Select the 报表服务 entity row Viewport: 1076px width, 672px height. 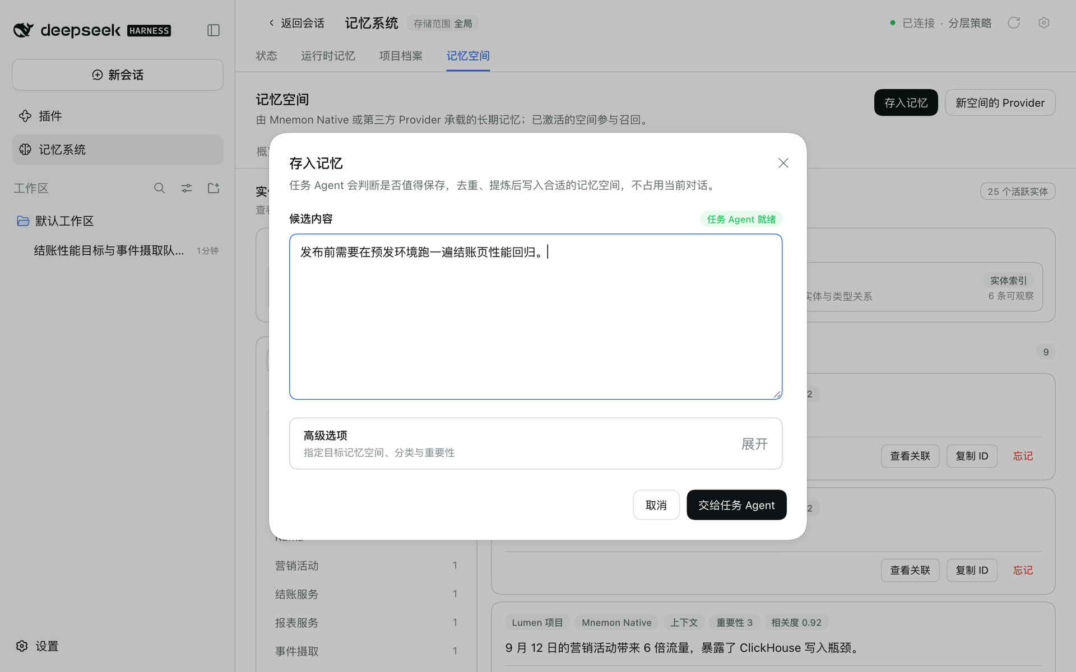click(x=366, y=623)
